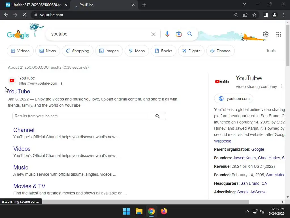Open the Google apps grid
The width and height of the screenshot is (290, 218).
point(279,34)
